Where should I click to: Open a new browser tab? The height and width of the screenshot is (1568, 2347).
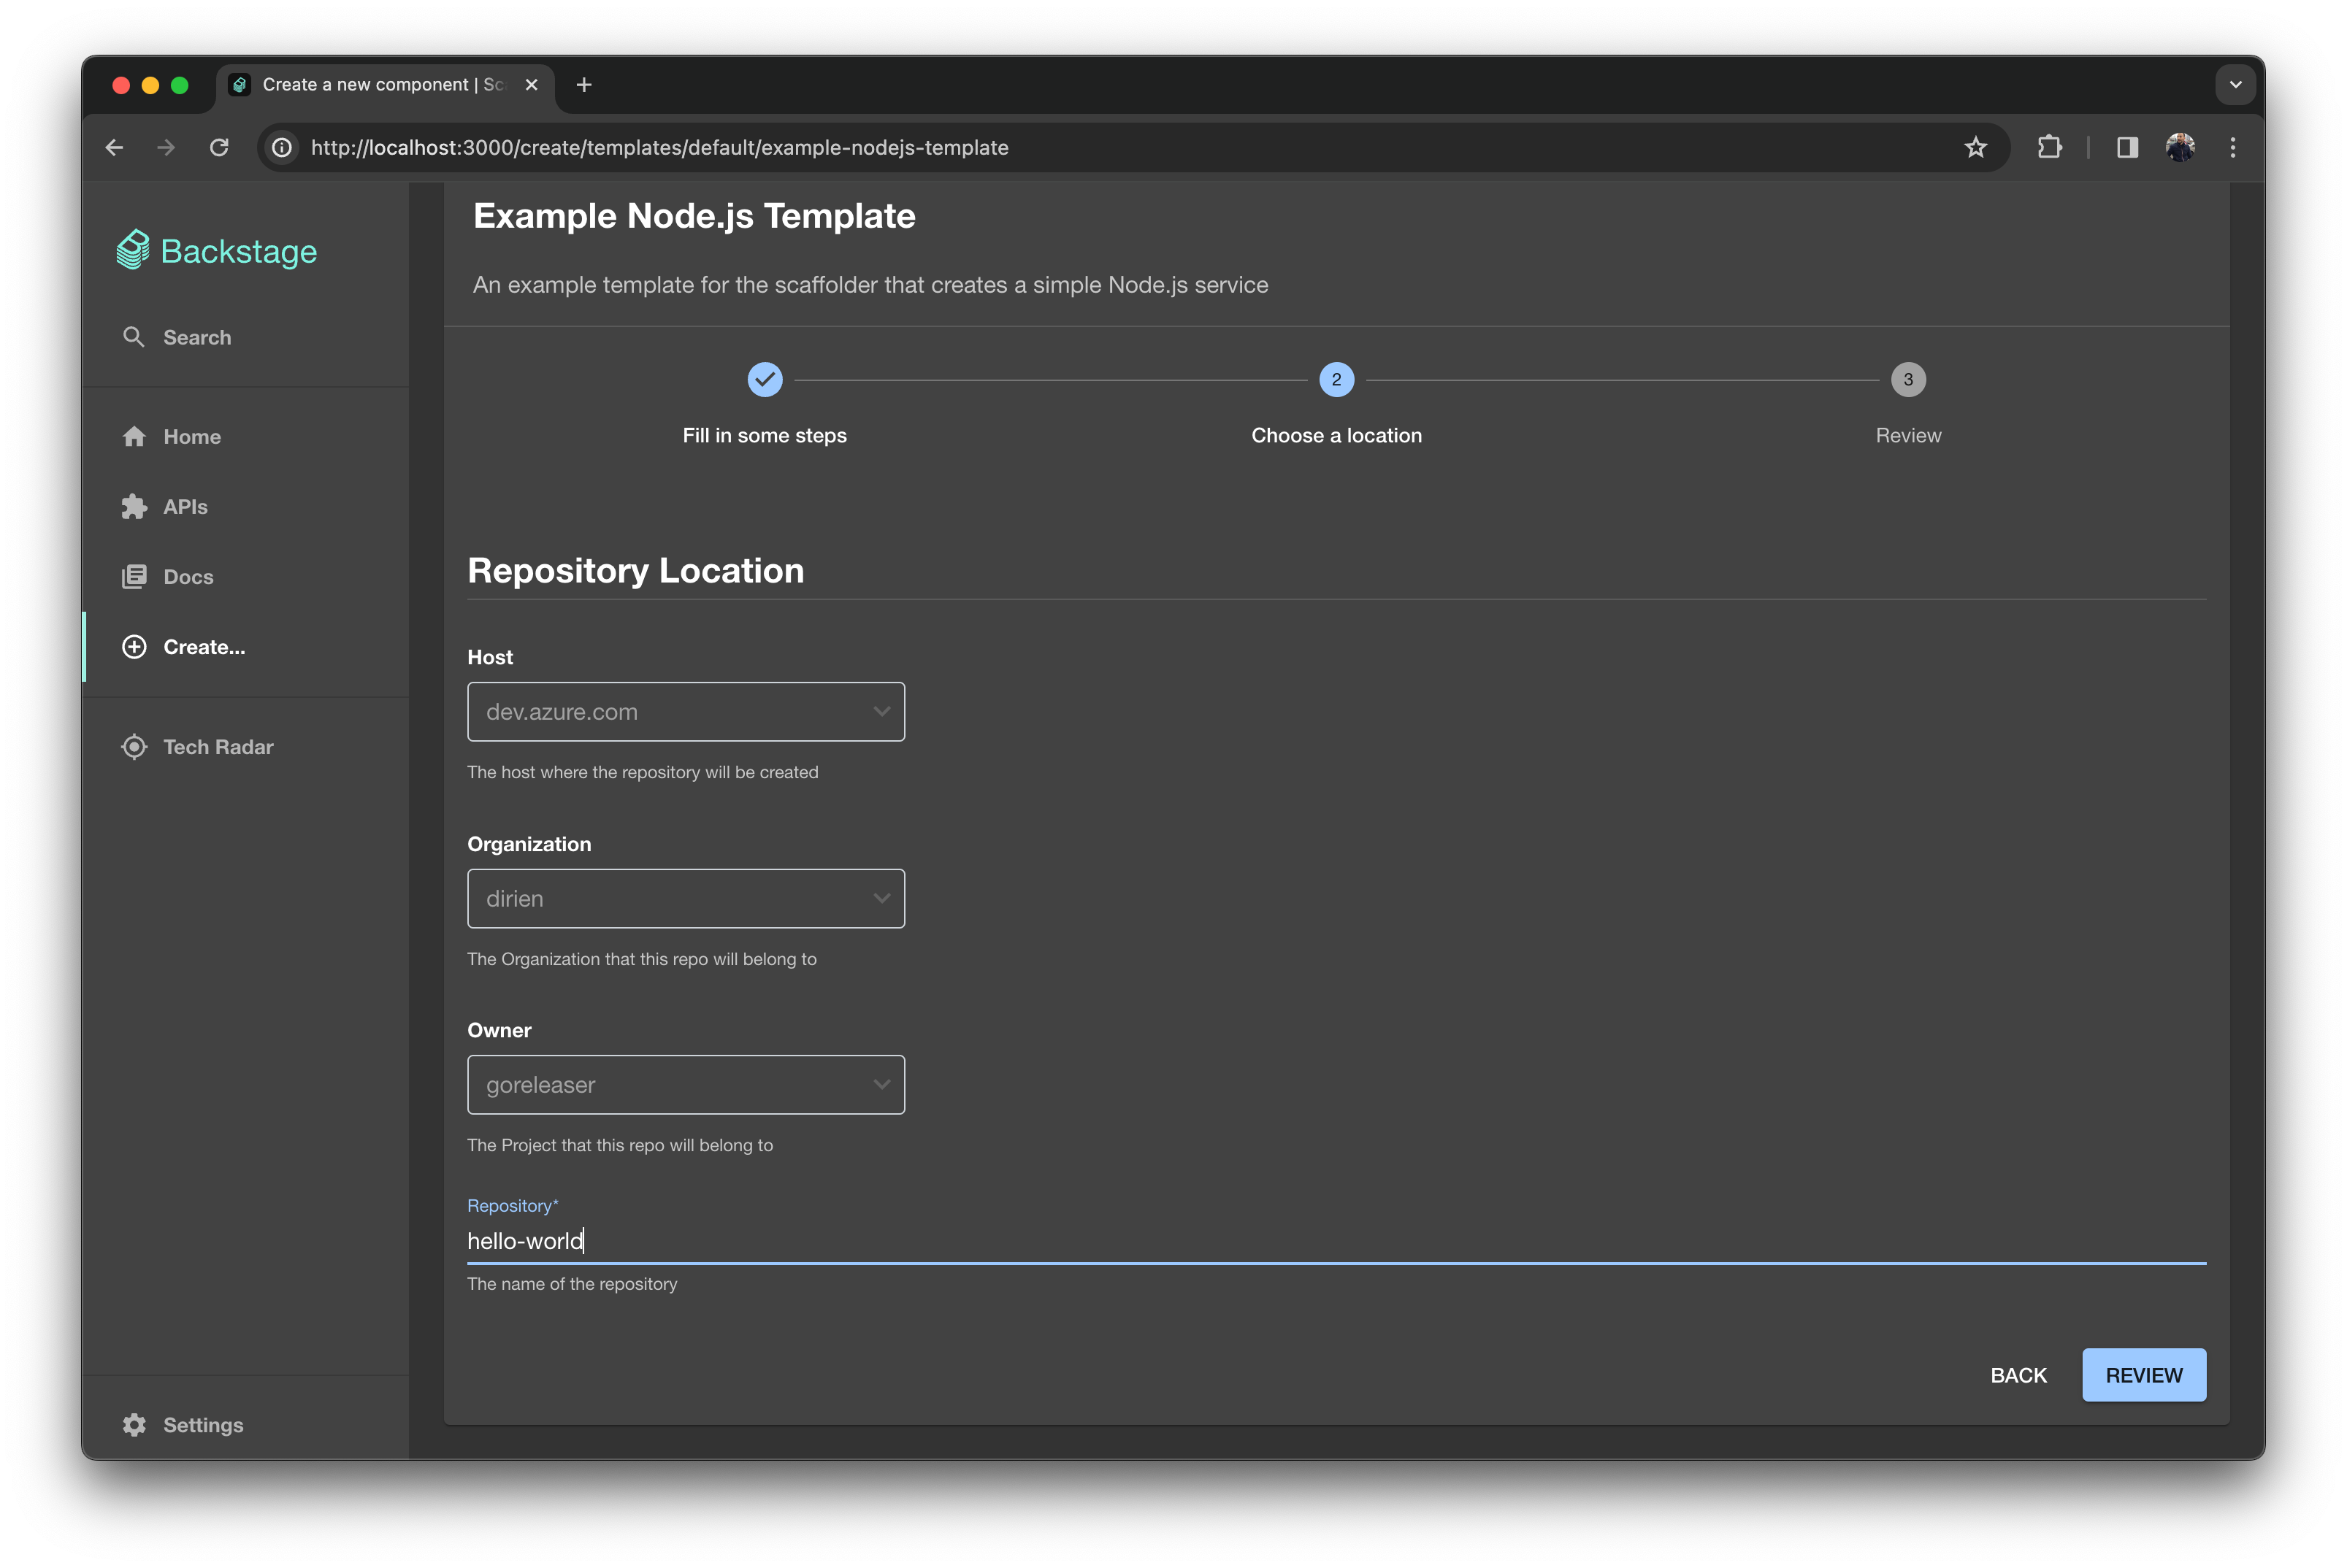click(x=584, y=85)
